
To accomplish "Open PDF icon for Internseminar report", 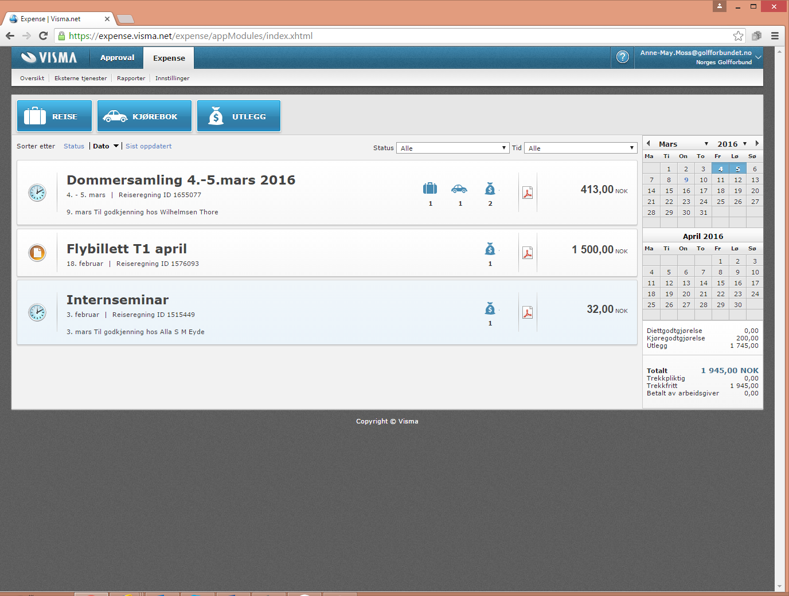I will [x=528, y=312].
